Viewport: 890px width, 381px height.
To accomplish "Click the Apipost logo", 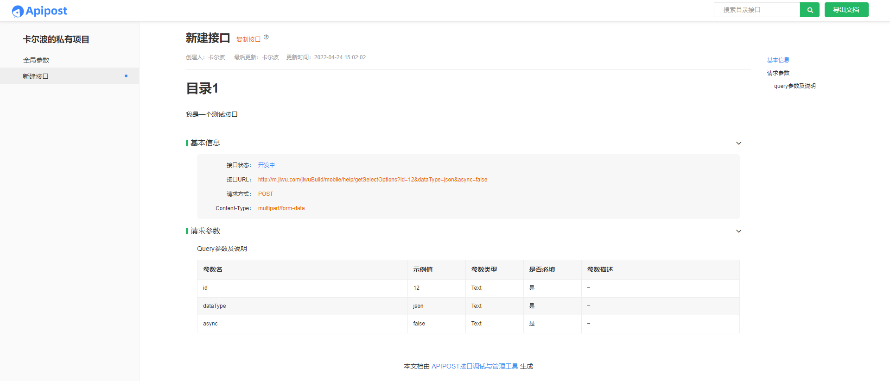I will 39,11.
